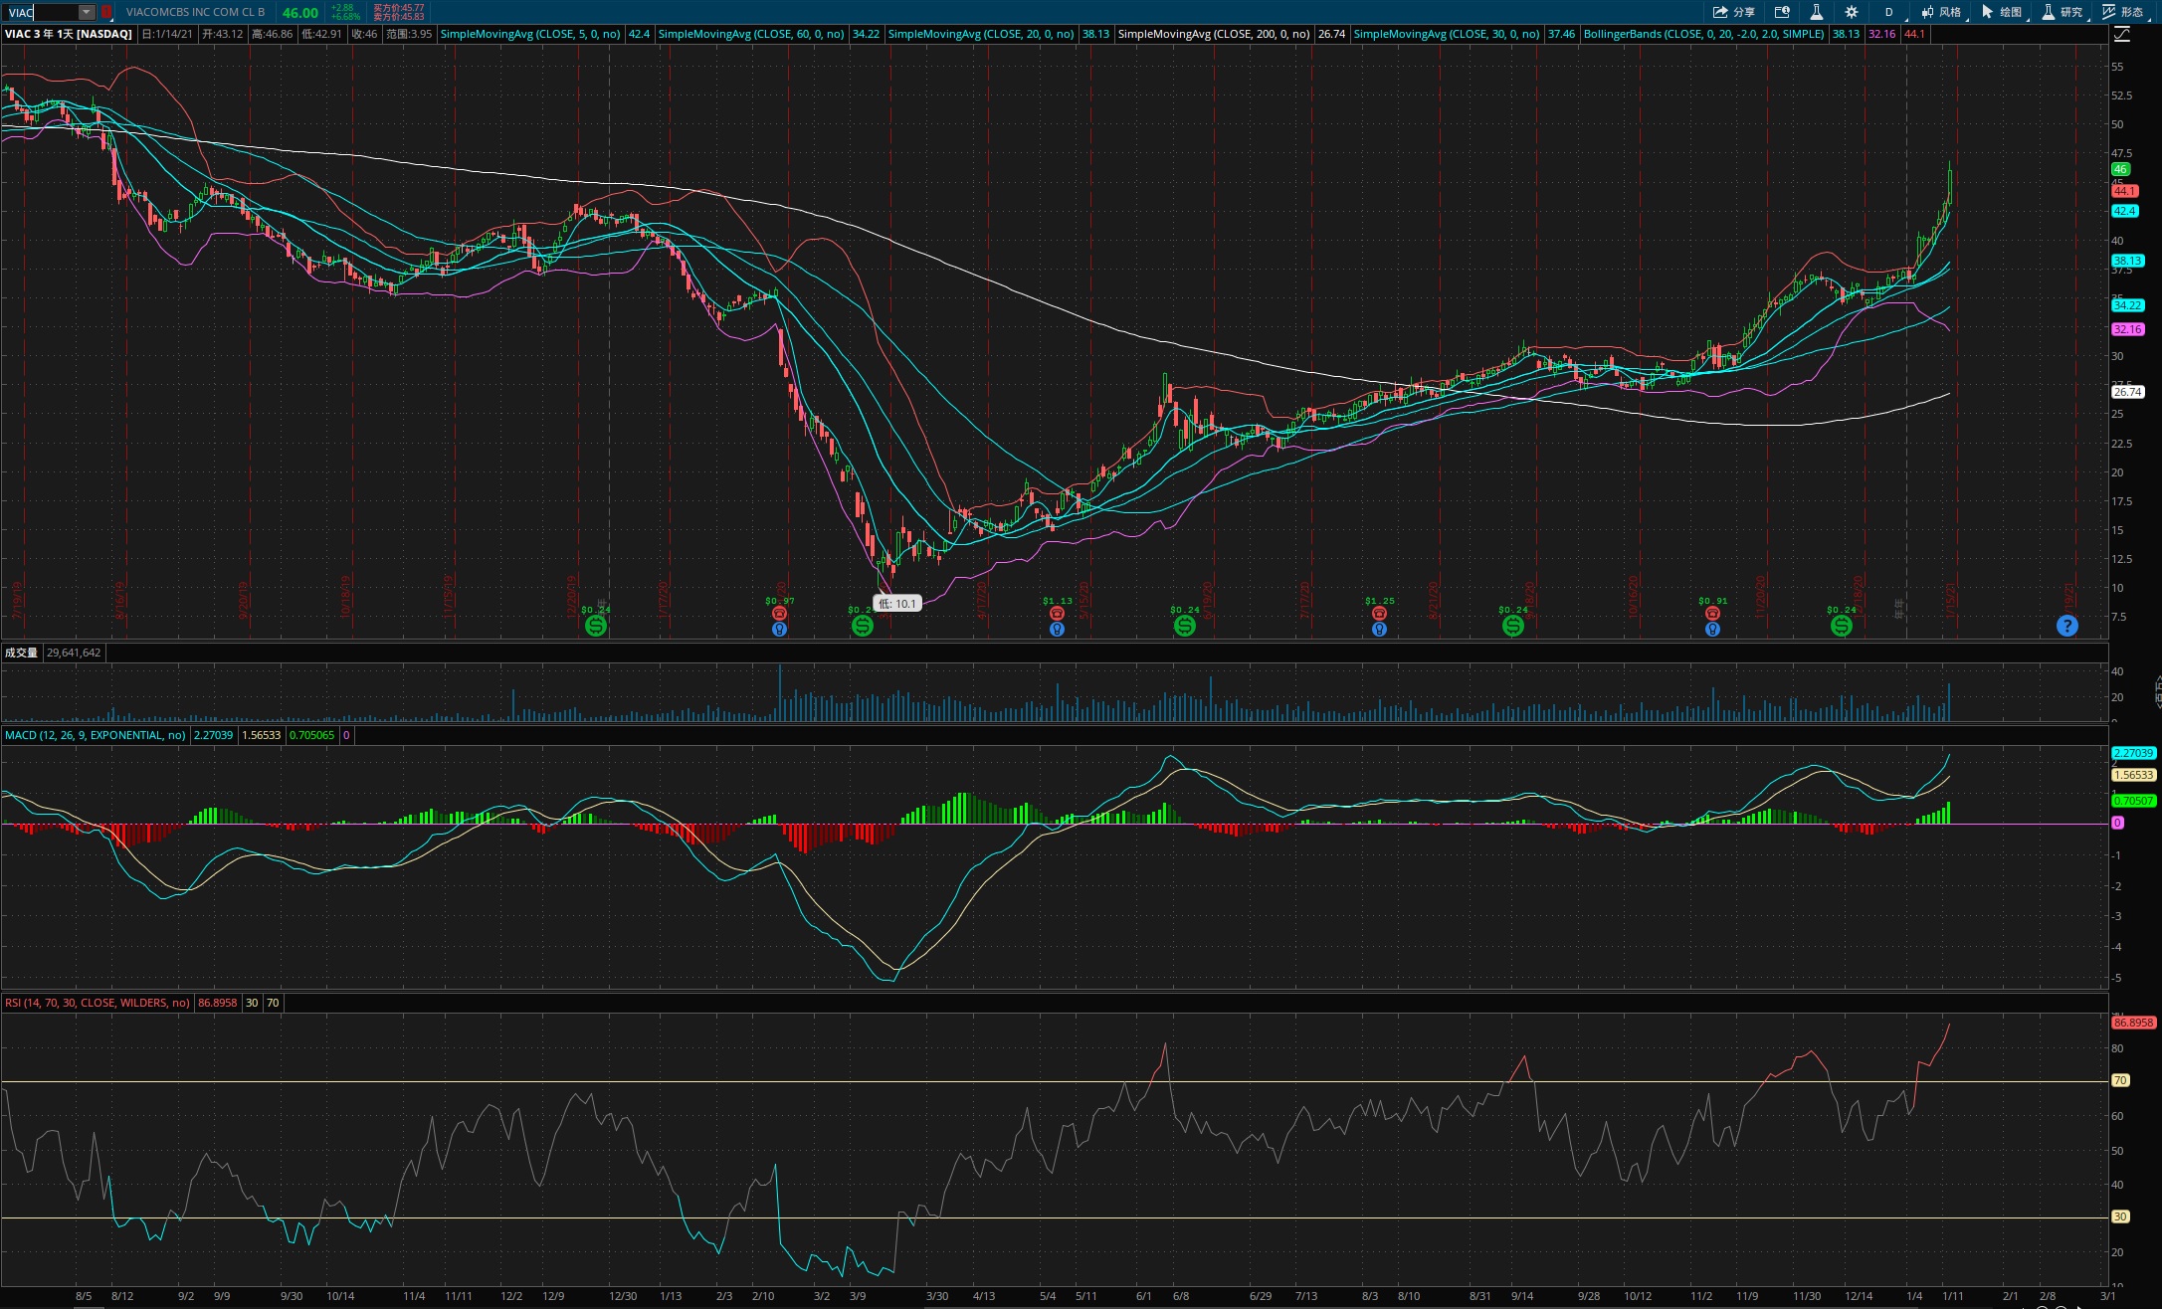This screenshot has width=2162, height=1309.
Task: Open the 绘图 drawing tools dropdown
Action: tap(2002, 12)
